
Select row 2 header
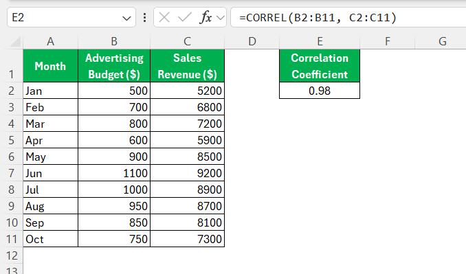(11, 91)
